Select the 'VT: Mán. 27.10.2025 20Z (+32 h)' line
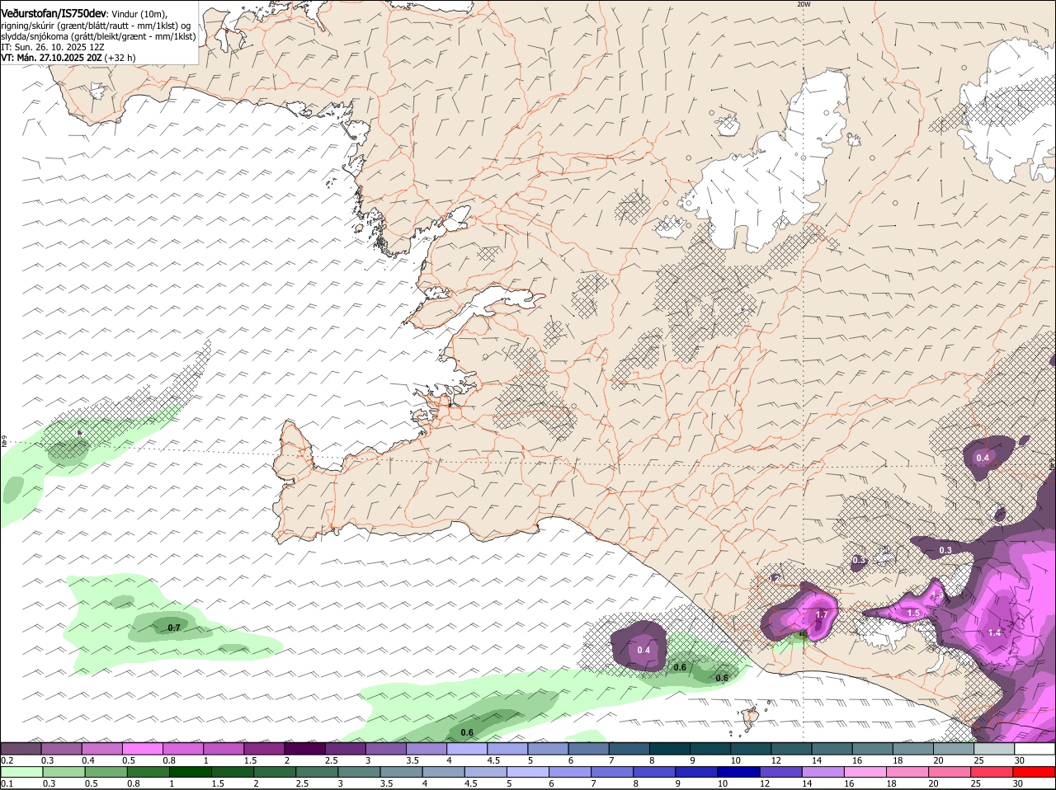The image size is (1056, 790). tap(68, 58)
